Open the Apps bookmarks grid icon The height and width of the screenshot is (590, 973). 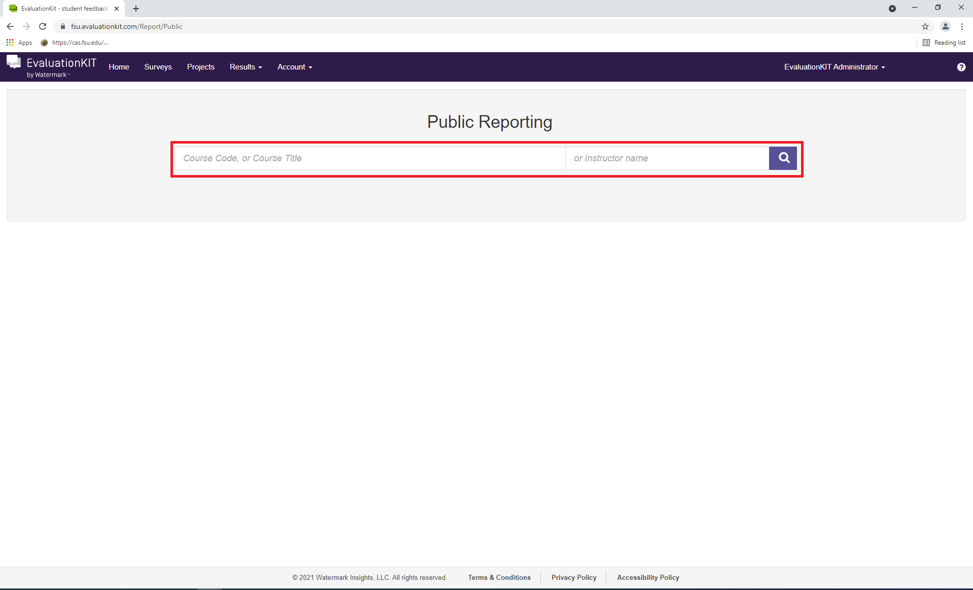(x=10, y=43)
